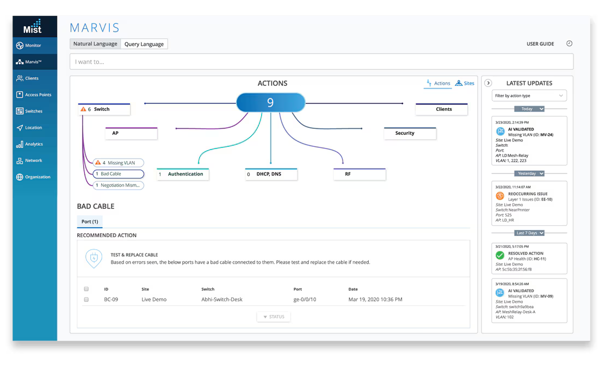Collapse the Latest Updates panel arrow
This screenshot has width=607, height=366.
pyautogui.click(x=488, y=83)
